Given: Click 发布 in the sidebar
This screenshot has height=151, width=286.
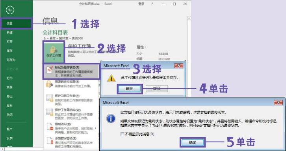Looking at the screenshot, I should [x=9, y=106].
